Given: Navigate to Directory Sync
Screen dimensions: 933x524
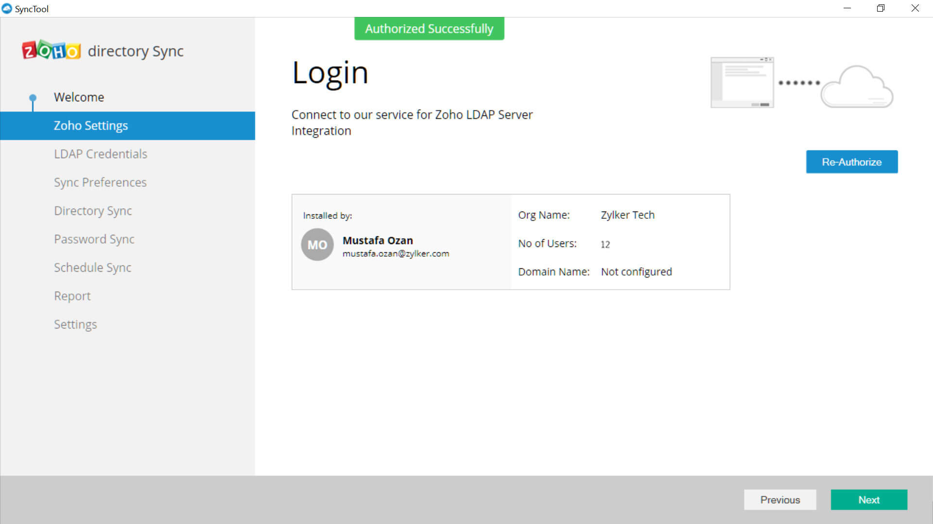Looking at the screenshot, I should click(x=93, y=211).
